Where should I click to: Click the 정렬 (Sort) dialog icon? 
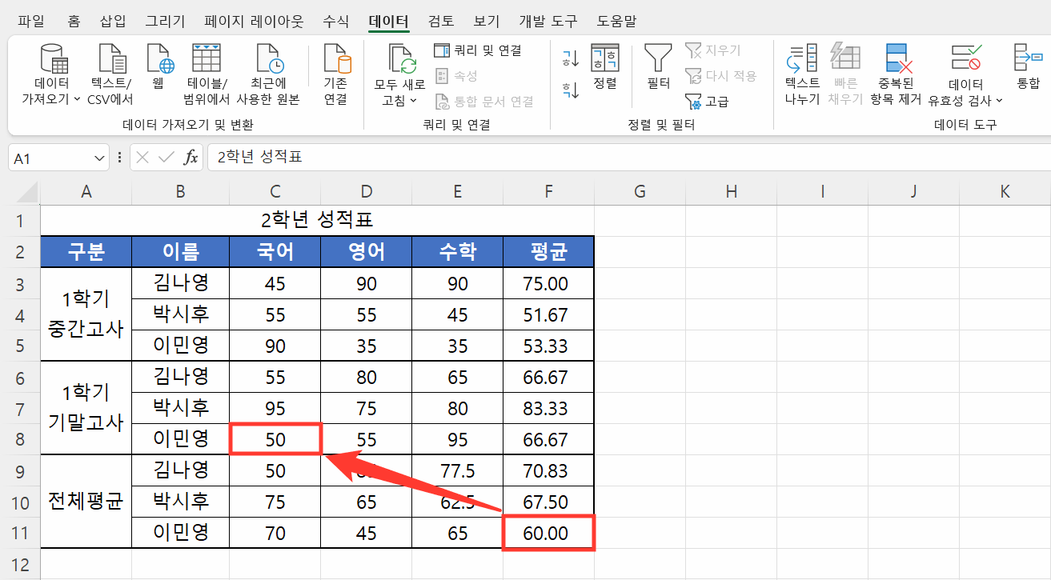pyautogui.click(x=605, y=72)
